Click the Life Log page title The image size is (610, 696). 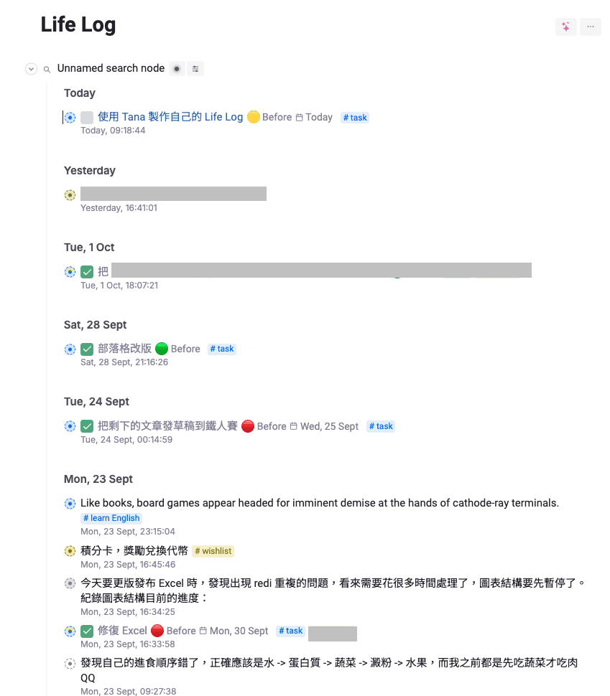[x=78, y=24]
